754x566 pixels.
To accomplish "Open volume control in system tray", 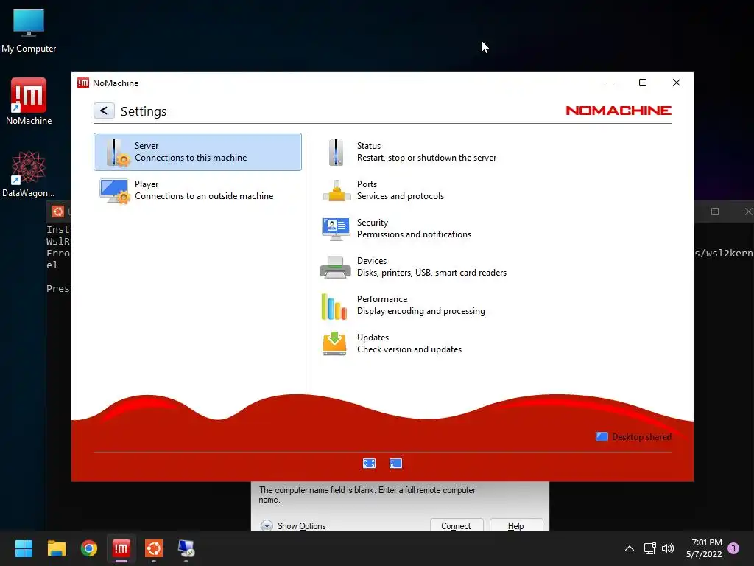I will click(667, 548).
